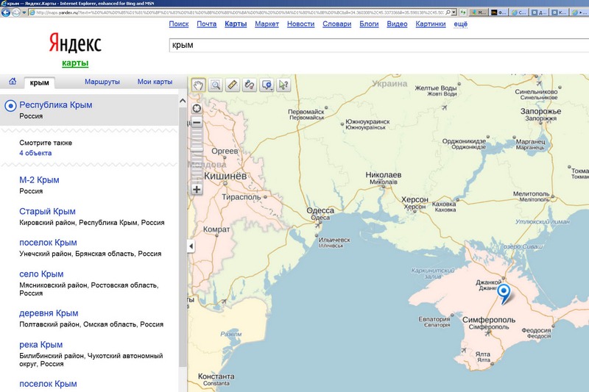Activate the cursor question-mark info tool

pos(283,85)
